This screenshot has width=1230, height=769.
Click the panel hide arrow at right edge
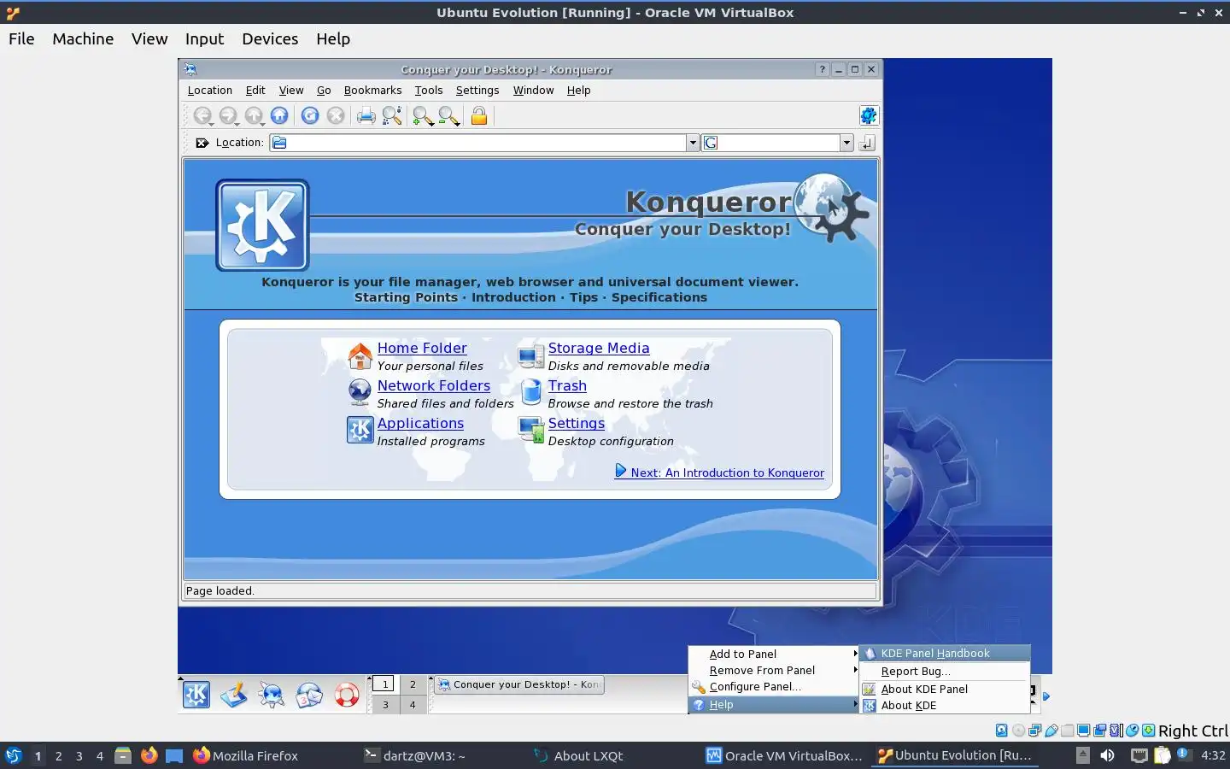click(1045, 696)
